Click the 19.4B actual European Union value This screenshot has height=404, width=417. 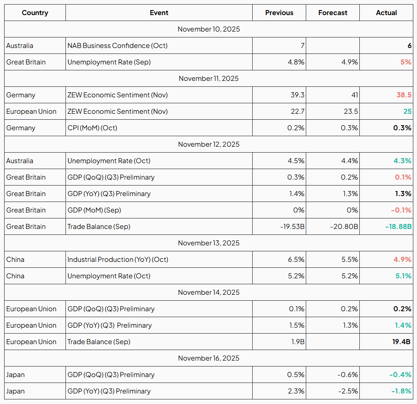coord(401,342)
